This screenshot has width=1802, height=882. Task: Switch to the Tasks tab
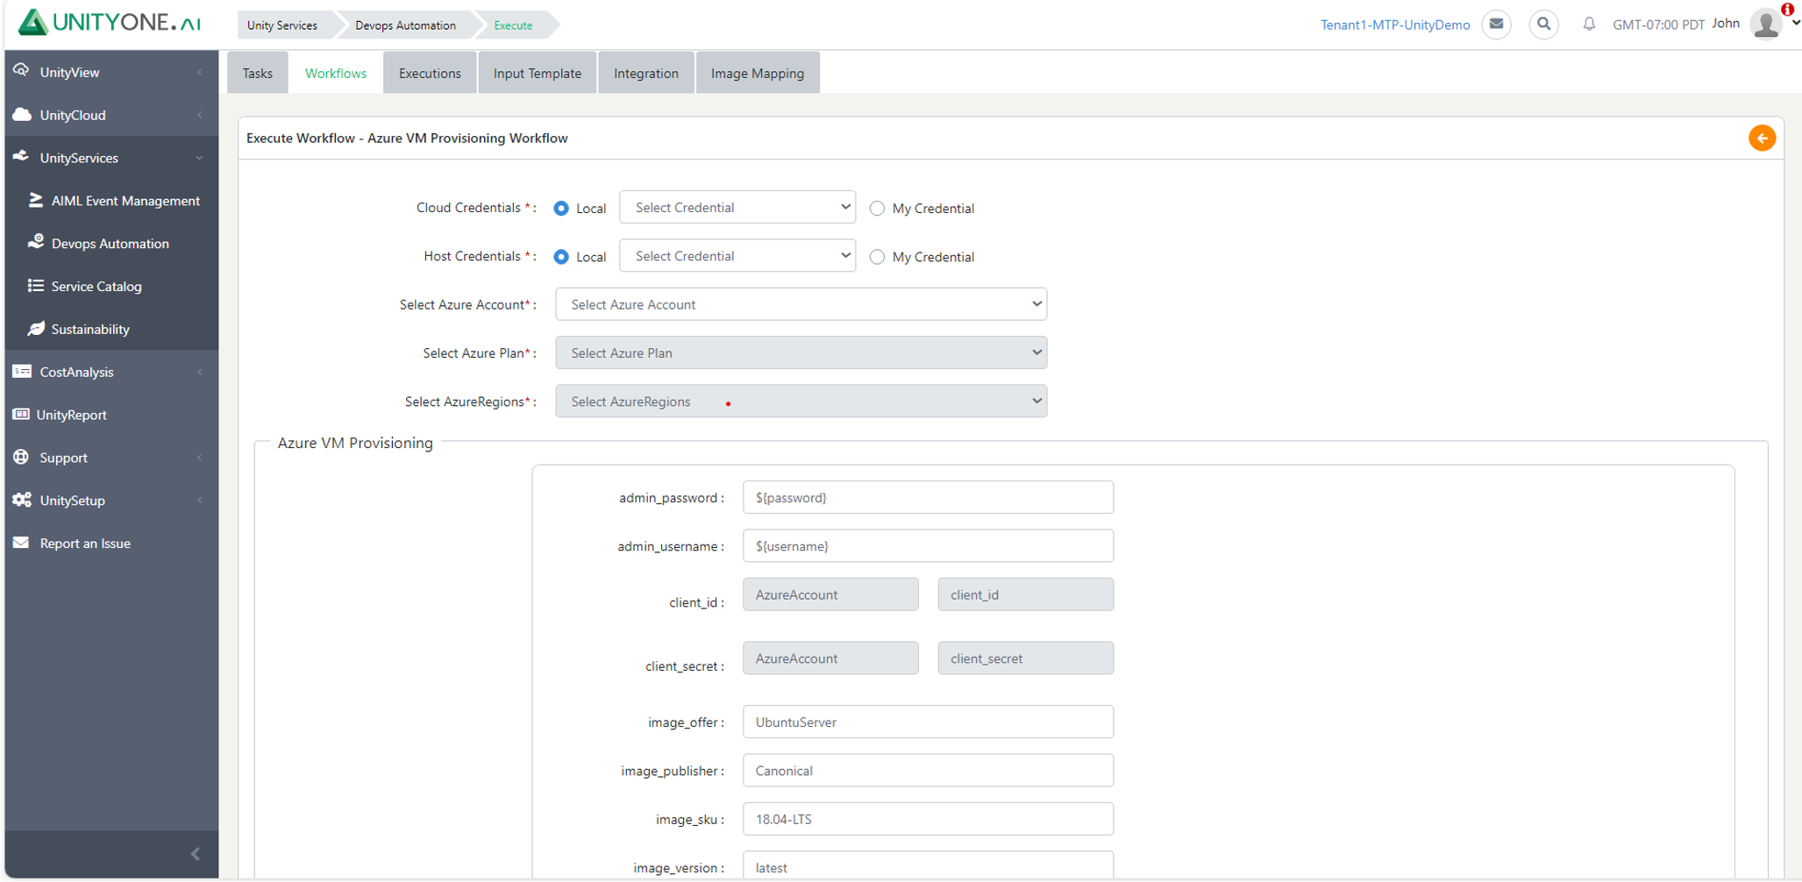pyautogui.click(x=258, y=73)
